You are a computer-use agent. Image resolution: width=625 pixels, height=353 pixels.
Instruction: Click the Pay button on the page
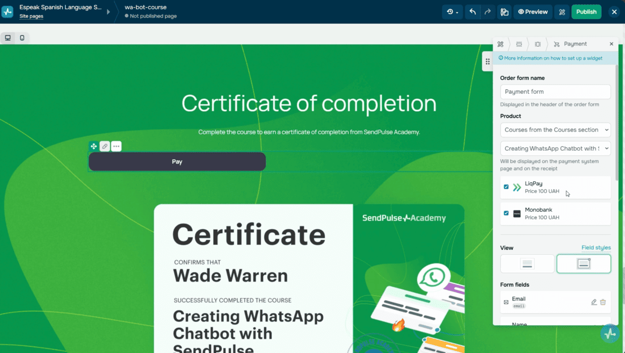pyautogui.click(x=177, y=161)
